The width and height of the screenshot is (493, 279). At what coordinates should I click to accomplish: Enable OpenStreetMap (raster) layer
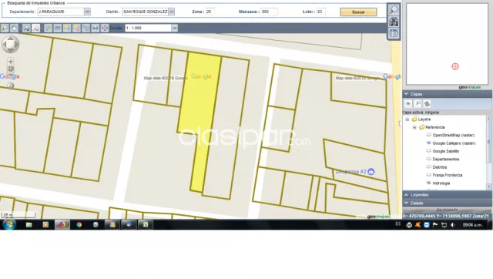[x=428, y=135]
